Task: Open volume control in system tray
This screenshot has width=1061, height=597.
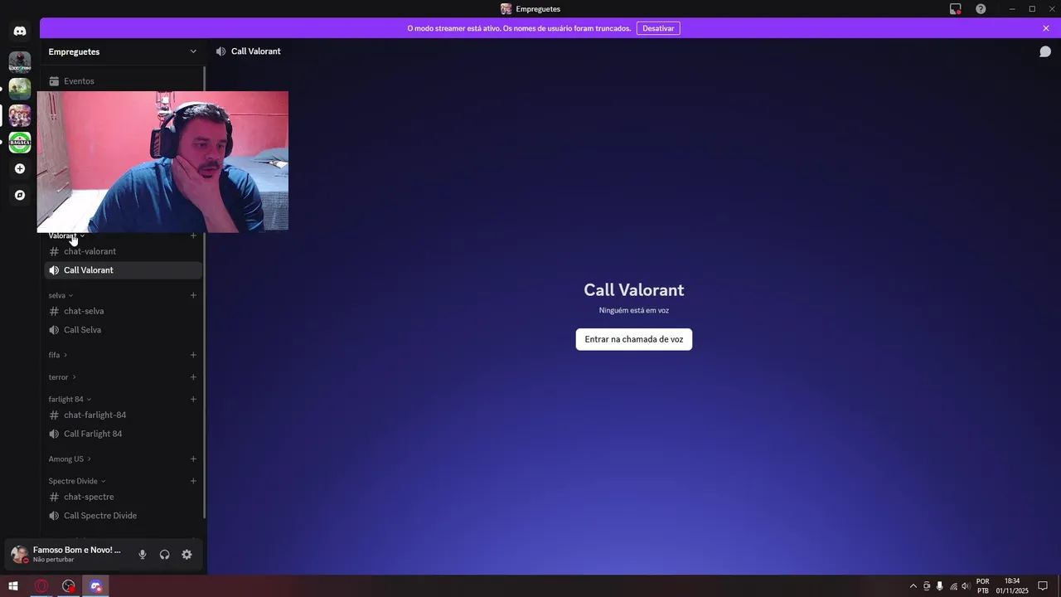Action: pyautogui.click(x=966, y=586)
